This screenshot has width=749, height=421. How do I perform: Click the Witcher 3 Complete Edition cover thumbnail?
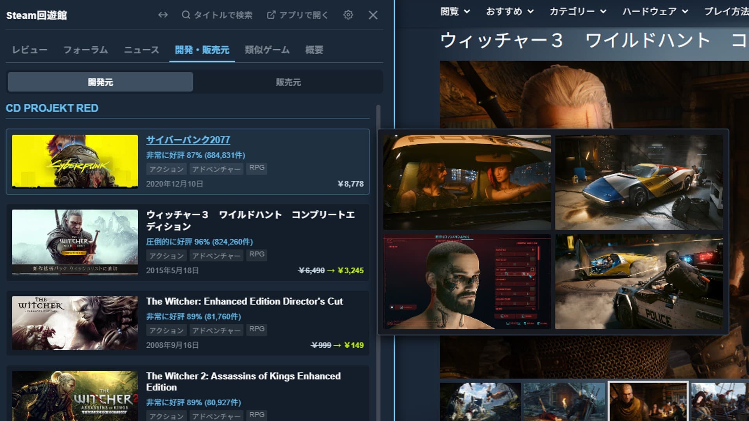75,242
